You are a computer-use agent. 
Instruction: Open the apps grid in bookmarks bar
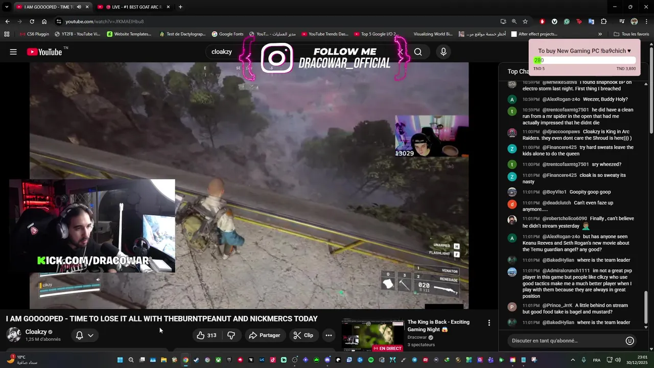(x=7, y=34)
